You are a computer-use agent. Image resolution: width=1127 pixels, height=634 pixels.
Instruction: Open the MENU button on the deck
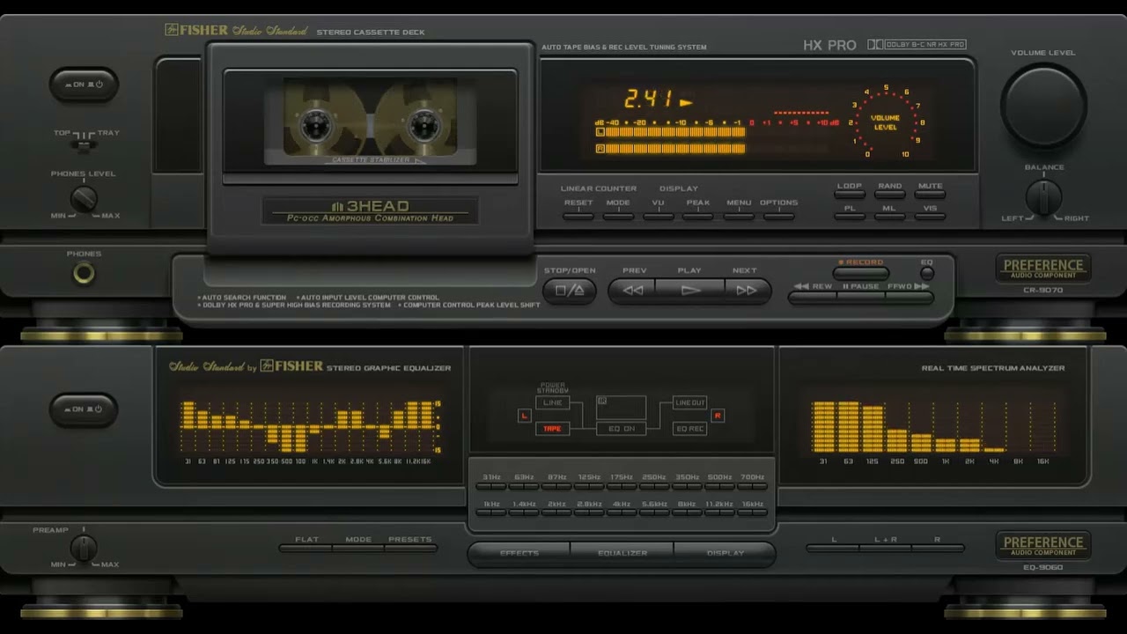click(739, 215)
